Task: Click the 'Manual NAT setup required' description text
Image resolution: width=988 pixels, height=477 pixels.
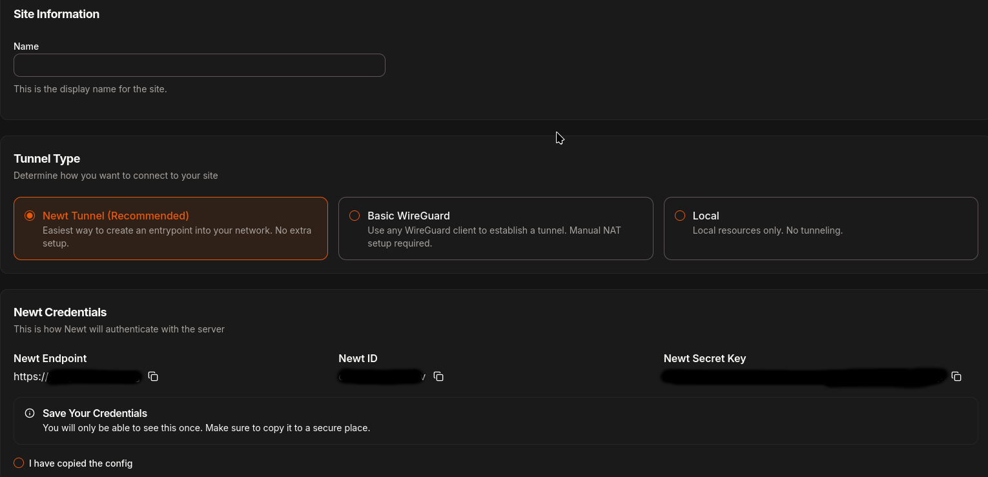Action: (x=494, y=237)
